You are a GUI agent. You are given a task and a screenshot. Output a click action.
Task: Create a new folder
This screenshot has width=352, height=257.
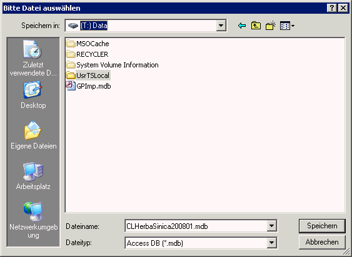pos(271,26)
